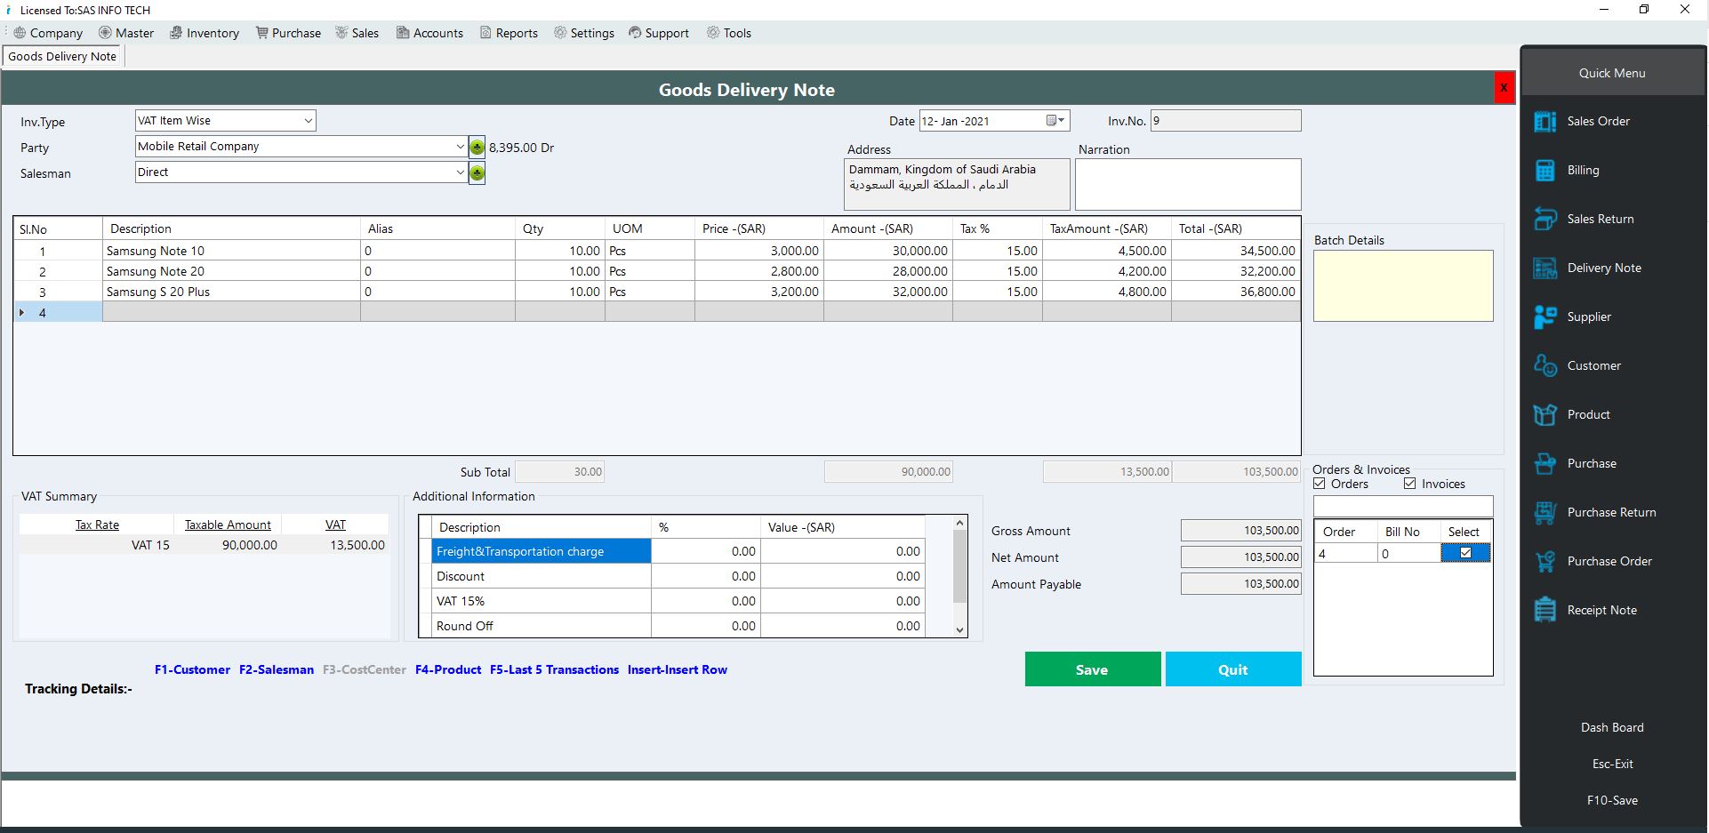Select Samsung S 20 Plus description cell
Image resolution: width=1709 pixels, height=833 pixels.
231,292
